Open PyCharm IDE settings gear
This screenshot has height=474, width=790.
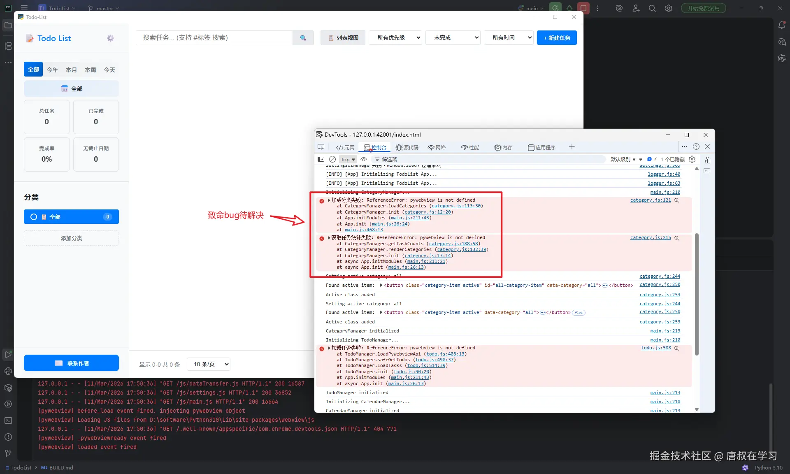[x=668, y=8]
